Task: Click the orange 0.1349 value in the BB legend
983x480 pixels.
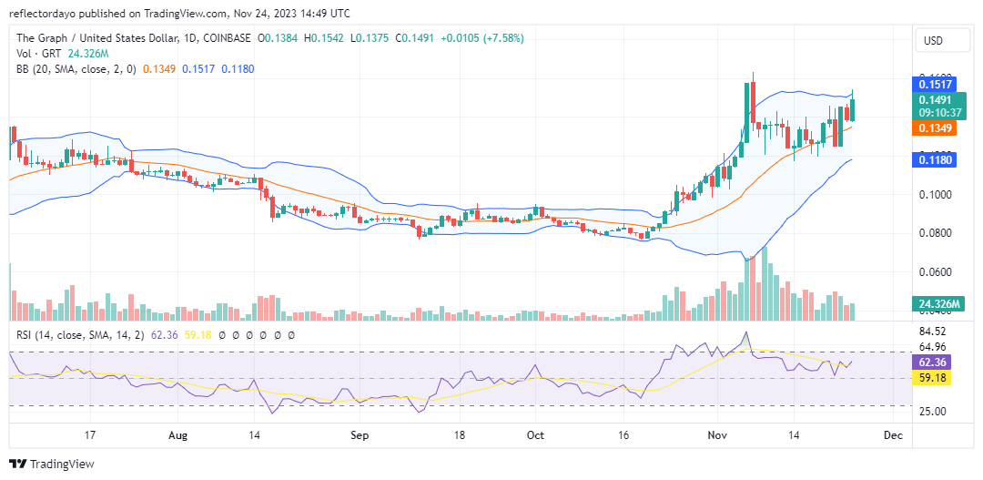Action: click(159, 69)
